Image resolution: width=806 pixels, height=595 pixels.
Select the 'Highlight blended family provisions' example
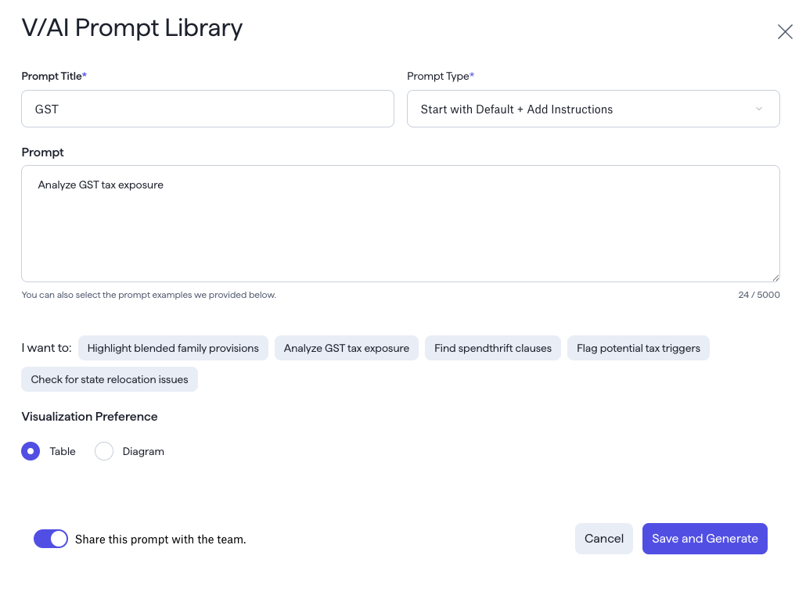173,348
